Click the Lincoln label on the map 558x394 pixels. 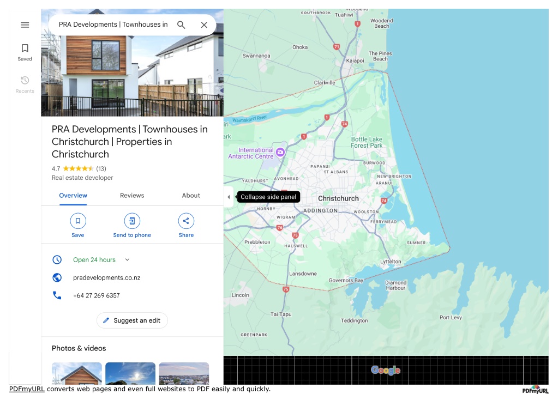tap(241, 295)
